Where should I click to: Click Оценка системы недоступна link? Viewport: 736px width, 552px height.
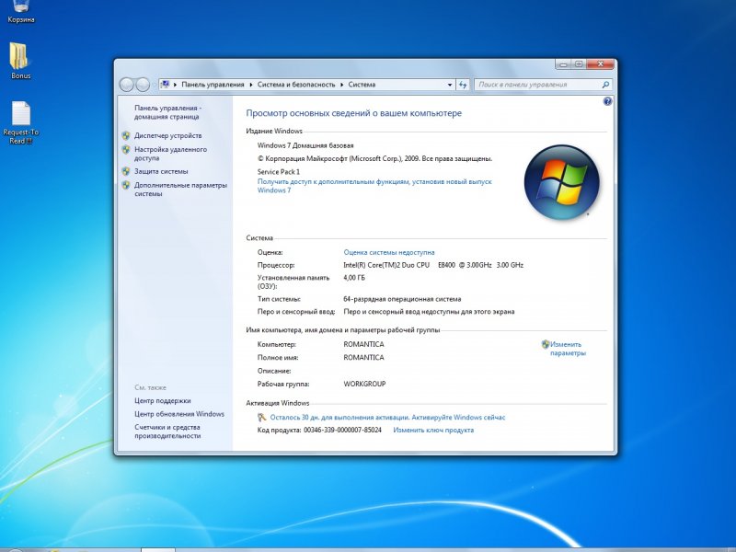389,252
